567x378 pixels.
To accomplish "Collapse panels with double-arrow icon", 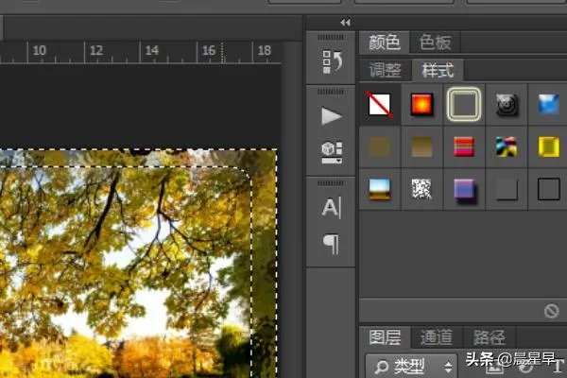I will (x=345, y=22).
